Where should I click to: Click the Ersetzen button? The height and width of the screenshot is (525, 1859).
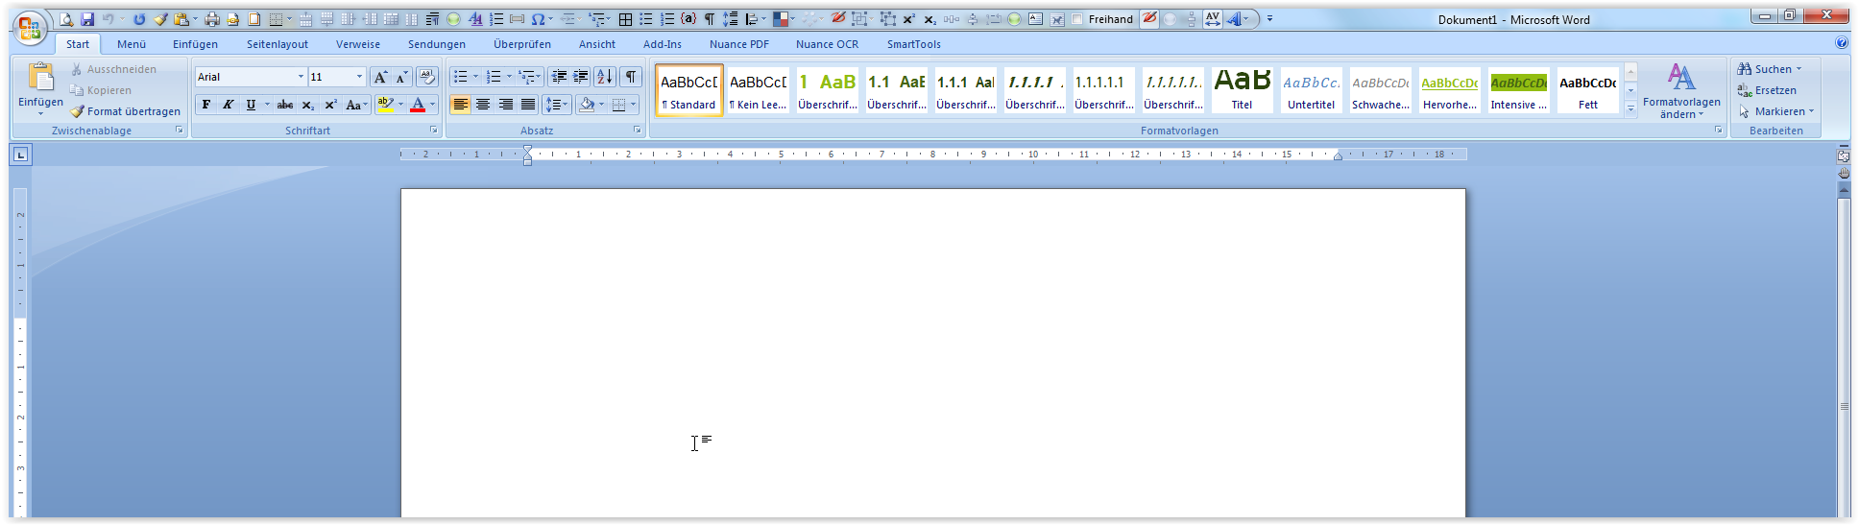click(x=1774, y=90)
